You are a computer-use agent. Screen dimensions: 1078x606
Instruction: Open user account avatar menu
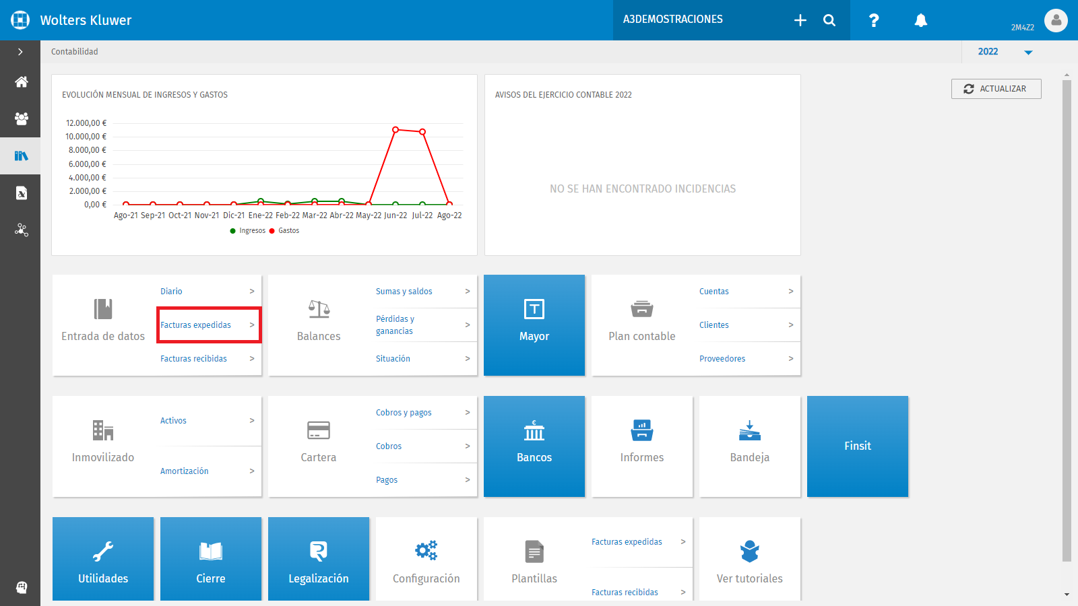click(1056, 20)
